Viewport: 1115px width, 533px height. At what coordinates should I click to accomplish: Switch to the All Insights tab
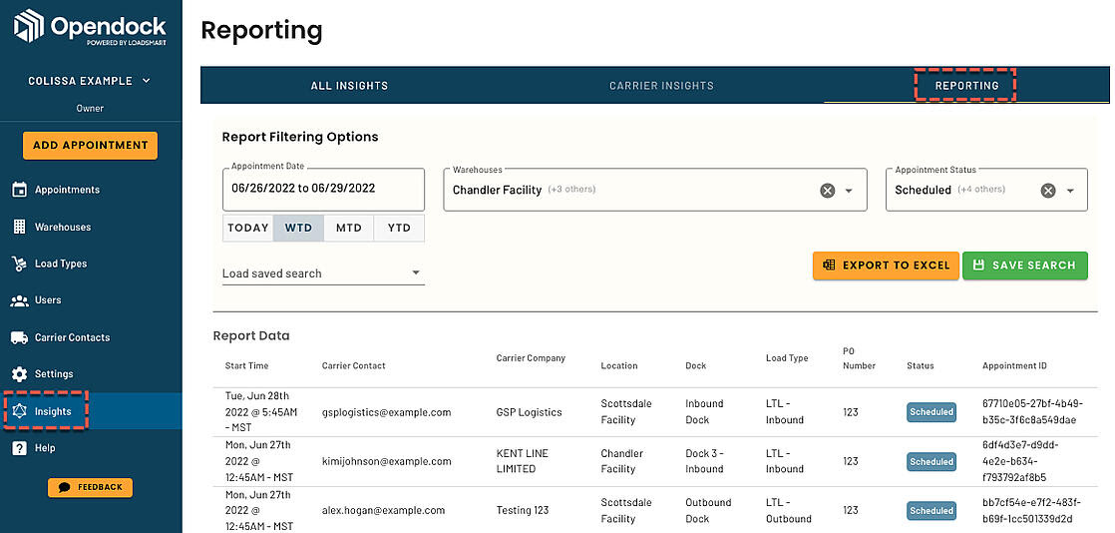(349, 86)
